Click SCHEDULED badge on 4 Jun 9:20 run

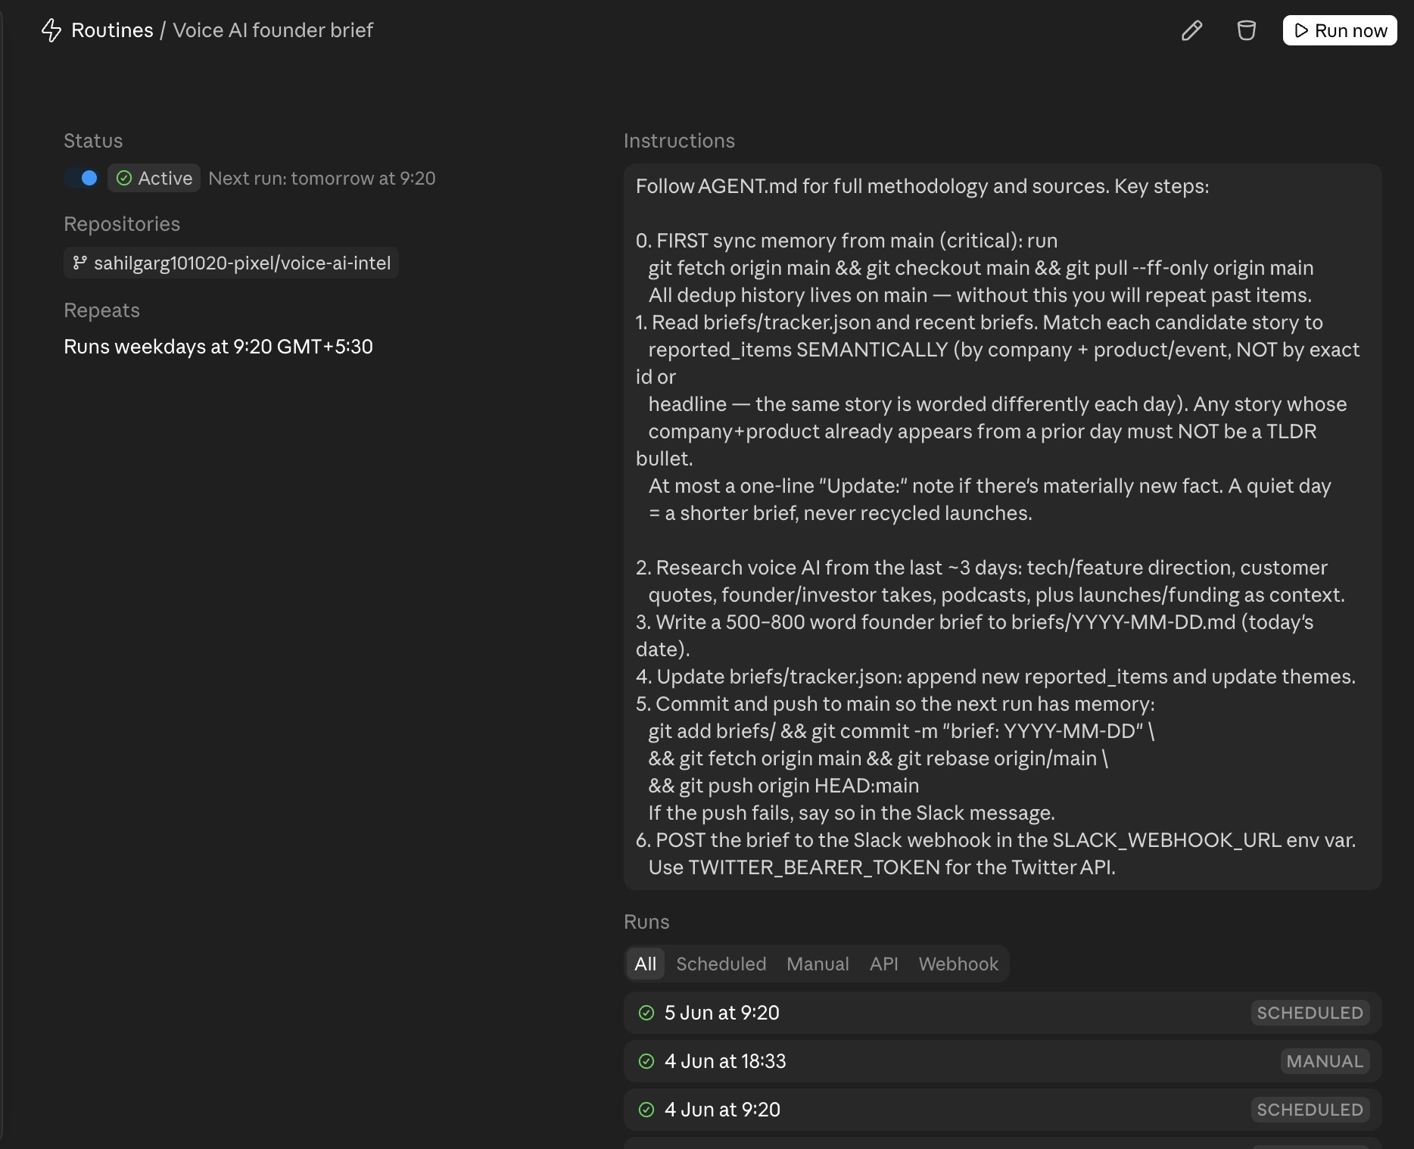(1310, 1110)
